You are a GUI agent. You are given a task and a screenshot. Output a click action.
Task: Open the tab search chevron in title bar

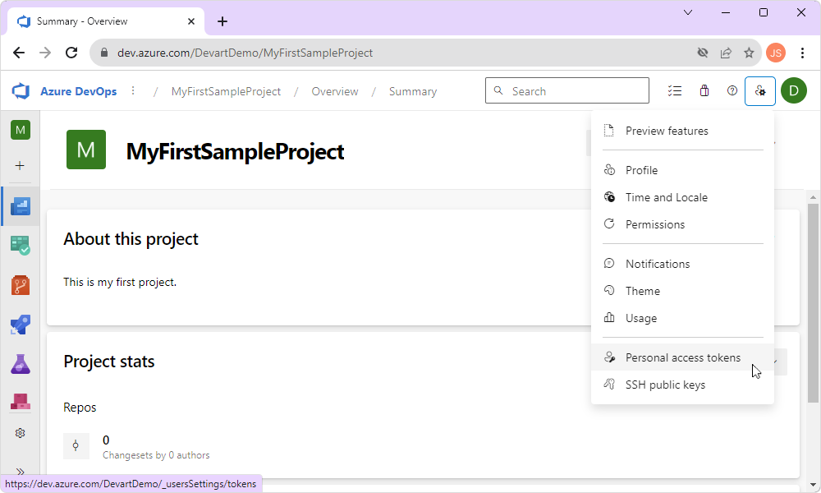pos(688,12)
